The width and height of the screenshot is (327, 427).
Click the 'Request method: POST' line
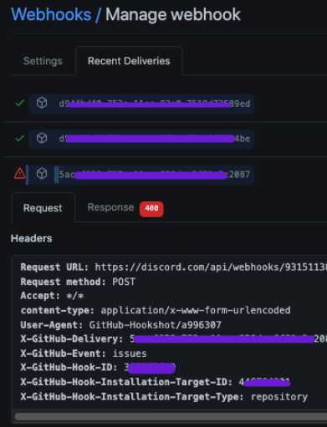click(x=78, y=282)
